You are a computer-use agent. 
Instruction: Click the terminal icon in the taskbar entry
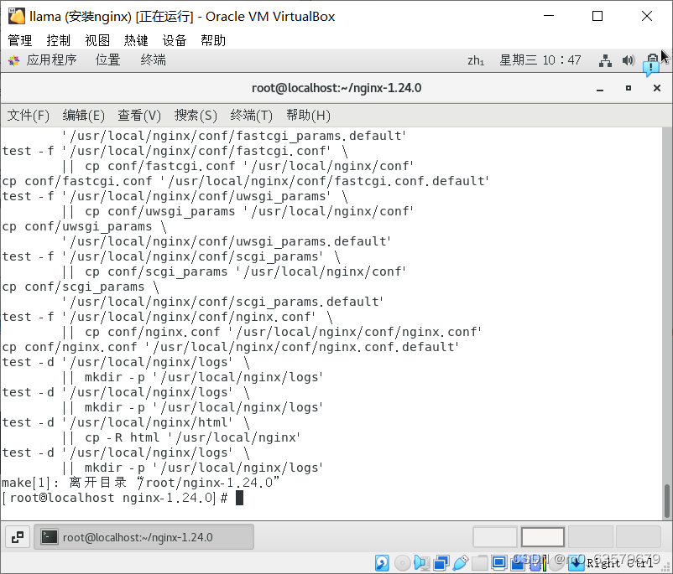click(x=48, y=536)
